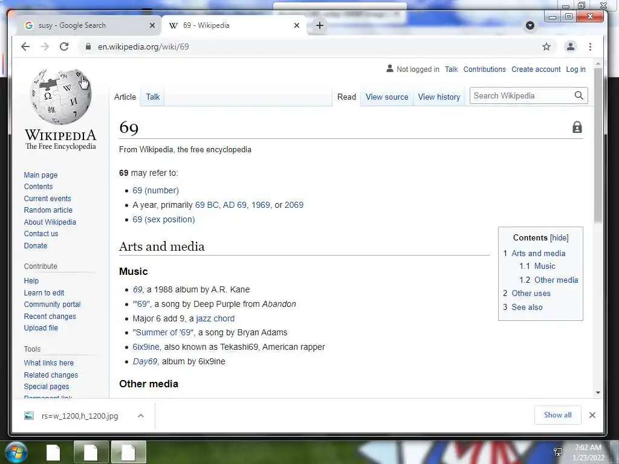
Task: Open Current events in sidebar
Action: [47, 198]
